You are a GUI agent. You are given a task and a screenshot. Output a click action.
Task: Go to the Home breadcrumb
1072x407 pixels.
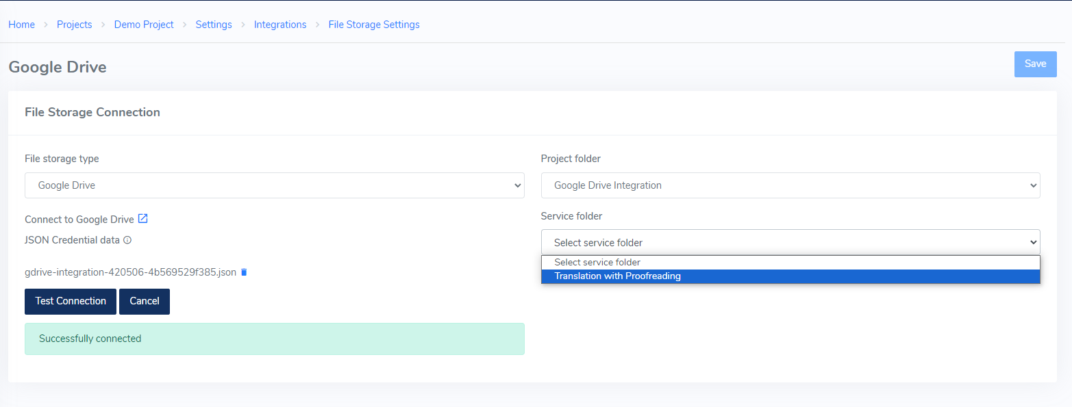point(21,25)
